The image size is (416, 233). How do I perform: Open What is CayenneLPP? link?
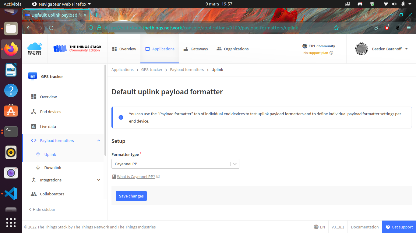click(136, 177)
